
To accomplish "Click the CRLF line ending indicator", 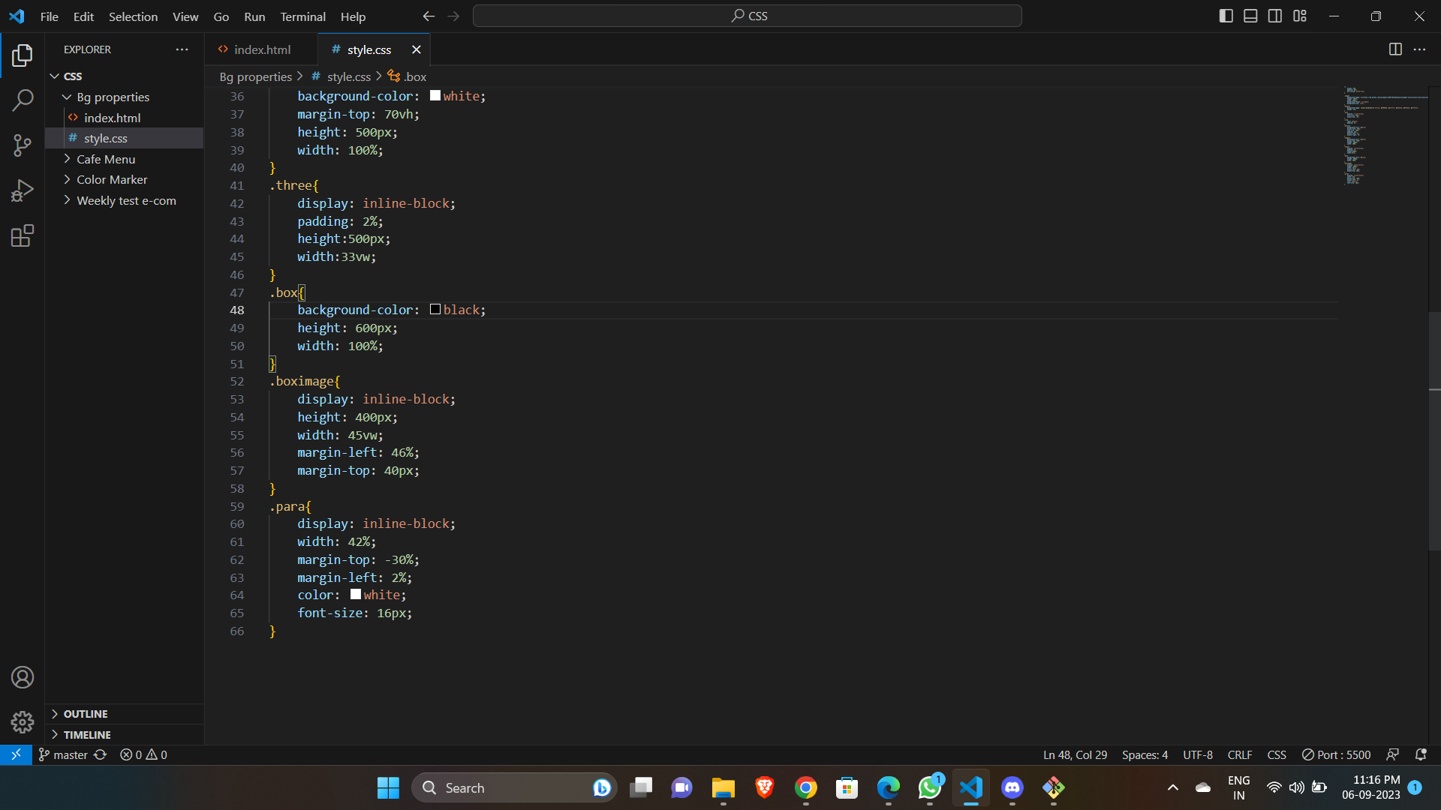I will (x=1239, y=754).
